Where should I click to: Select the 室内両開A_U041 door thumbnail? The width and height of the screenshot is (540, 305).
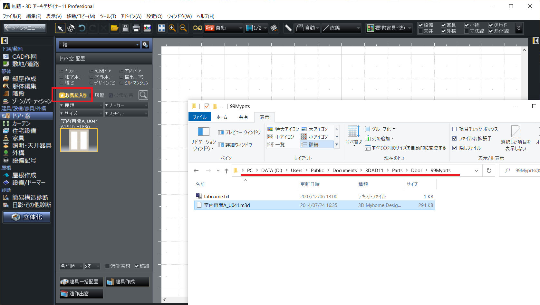[79, 140]
